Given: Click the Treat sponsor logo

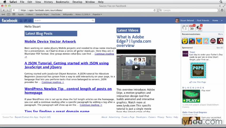Looking at the screenshot, I should point(185,54).
